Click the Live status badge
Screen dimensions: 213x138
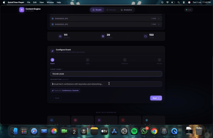tap(188, 10)
